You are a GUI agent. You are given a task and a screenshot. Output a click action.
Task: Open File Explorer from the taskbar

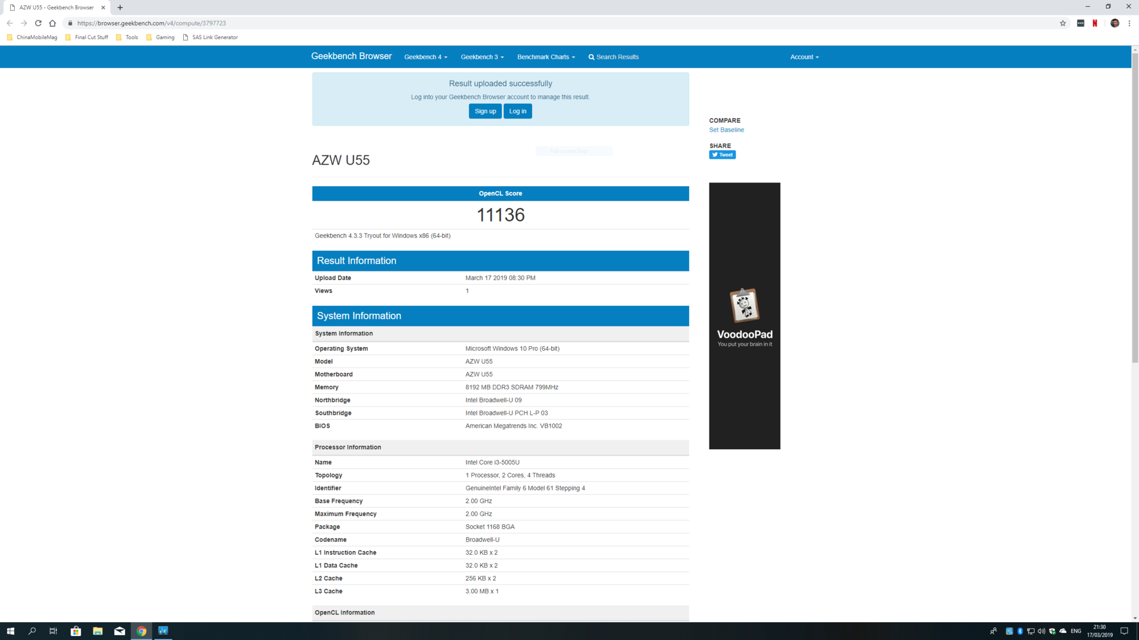point(98,631)
